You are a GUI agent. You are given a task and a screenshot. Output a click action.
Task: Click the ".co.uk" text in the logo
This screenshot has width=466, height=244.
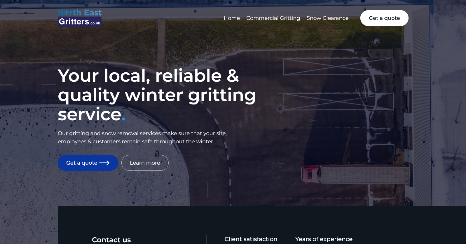[x=95, y=23]
